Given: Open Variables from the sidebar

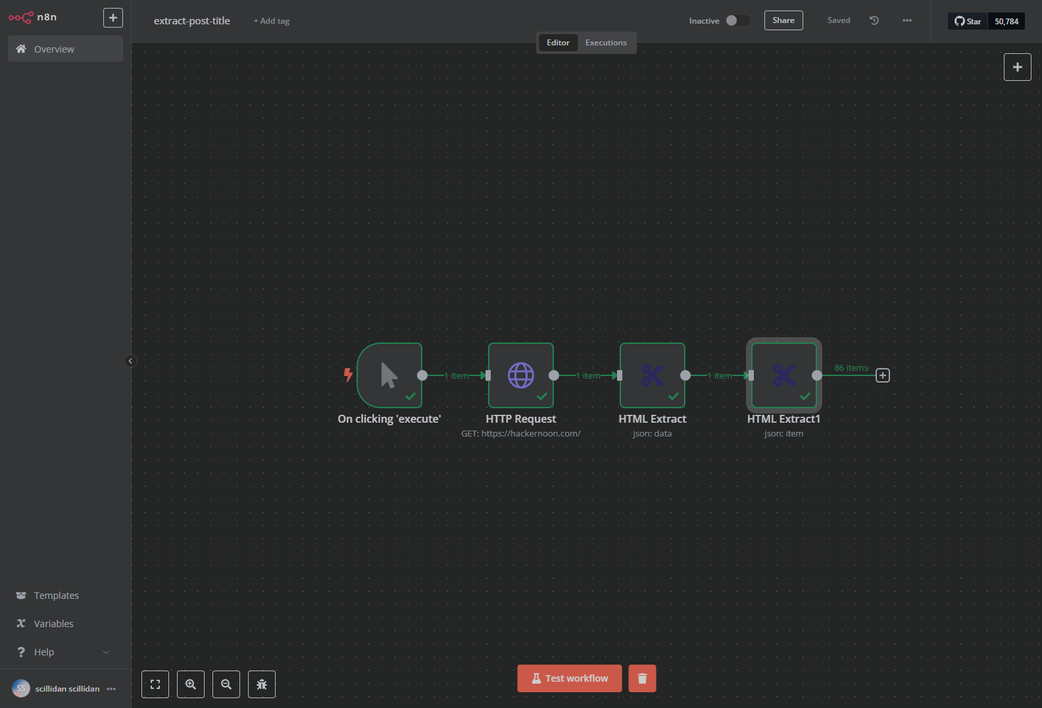Looking at the screenshot, I should (65, 624).
